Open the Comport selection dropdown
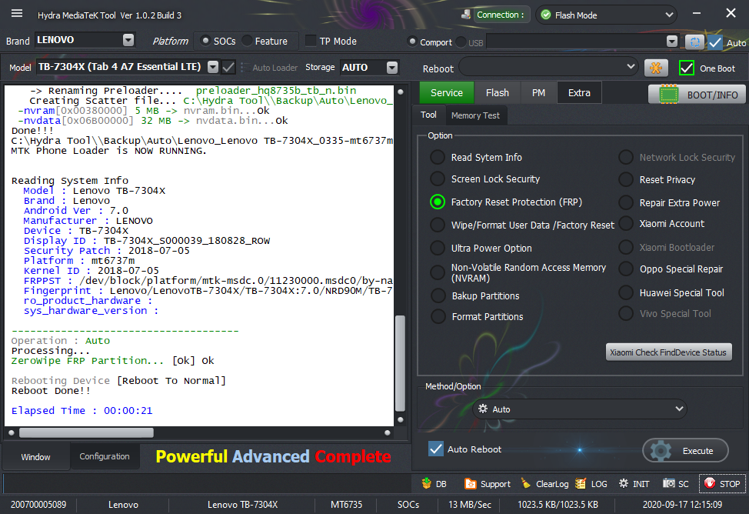The image size is (749, 514). point(672,42)
